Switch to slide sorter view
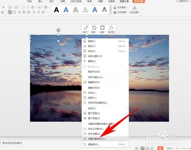This screenshot has height=150, width=191. click(x=148, y=148)
